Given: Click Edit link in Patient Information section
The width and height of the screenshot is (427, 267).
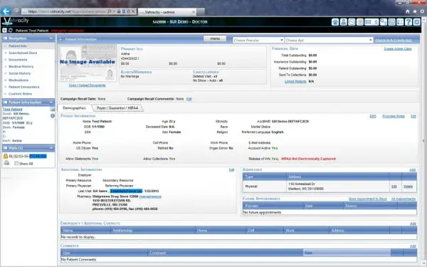Looking at the screenshot, I should coord(413,116).
